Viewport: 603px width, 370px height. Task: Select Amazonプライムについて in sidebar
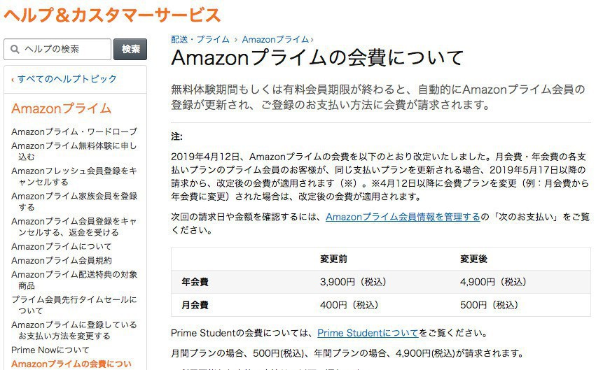point(61,246)
